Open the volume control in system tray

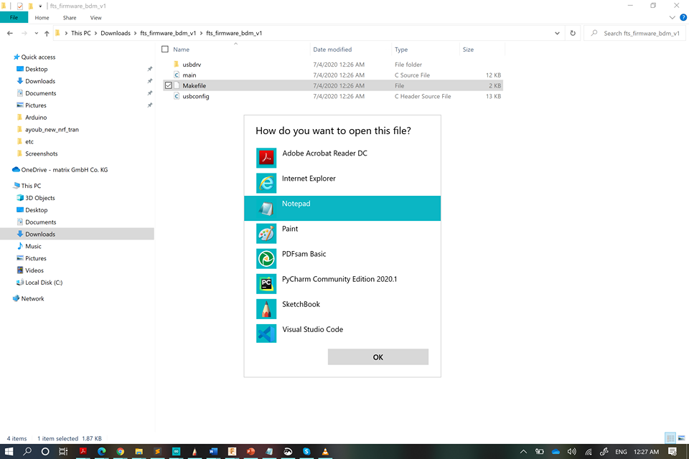pyautogui.click(x=572, y=452)
